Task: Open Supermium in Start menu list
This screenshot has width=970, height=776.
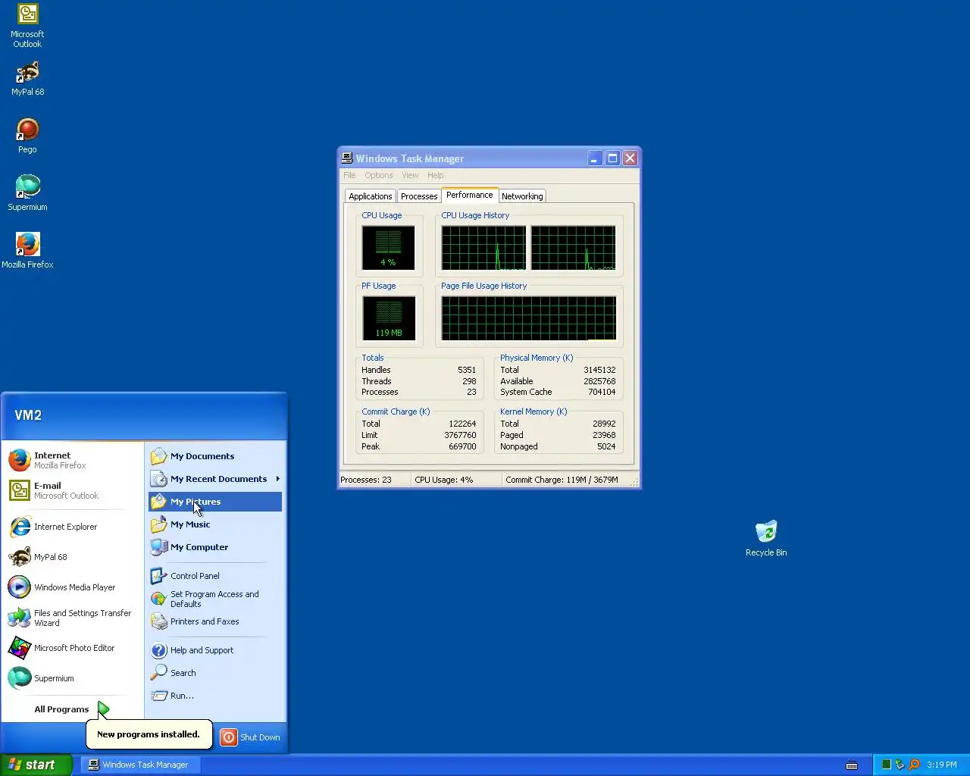Action: [73, 678]
